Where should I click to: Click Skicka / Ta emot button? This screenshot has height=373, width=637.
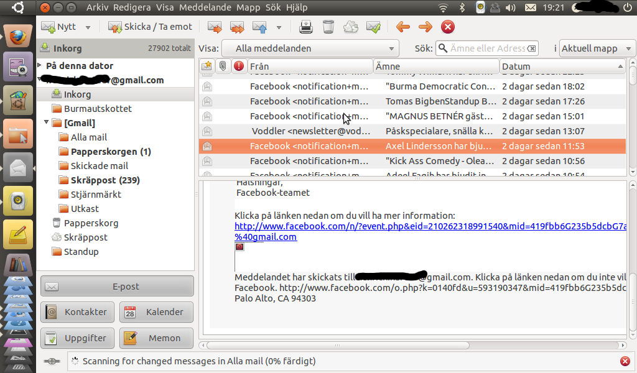pos(150,27)
